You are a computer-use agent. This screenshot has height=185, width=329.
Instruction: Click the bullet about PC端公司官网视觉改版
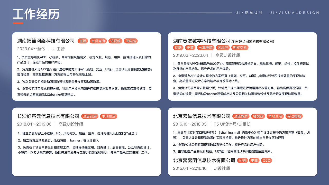click(x=219, y=145)
